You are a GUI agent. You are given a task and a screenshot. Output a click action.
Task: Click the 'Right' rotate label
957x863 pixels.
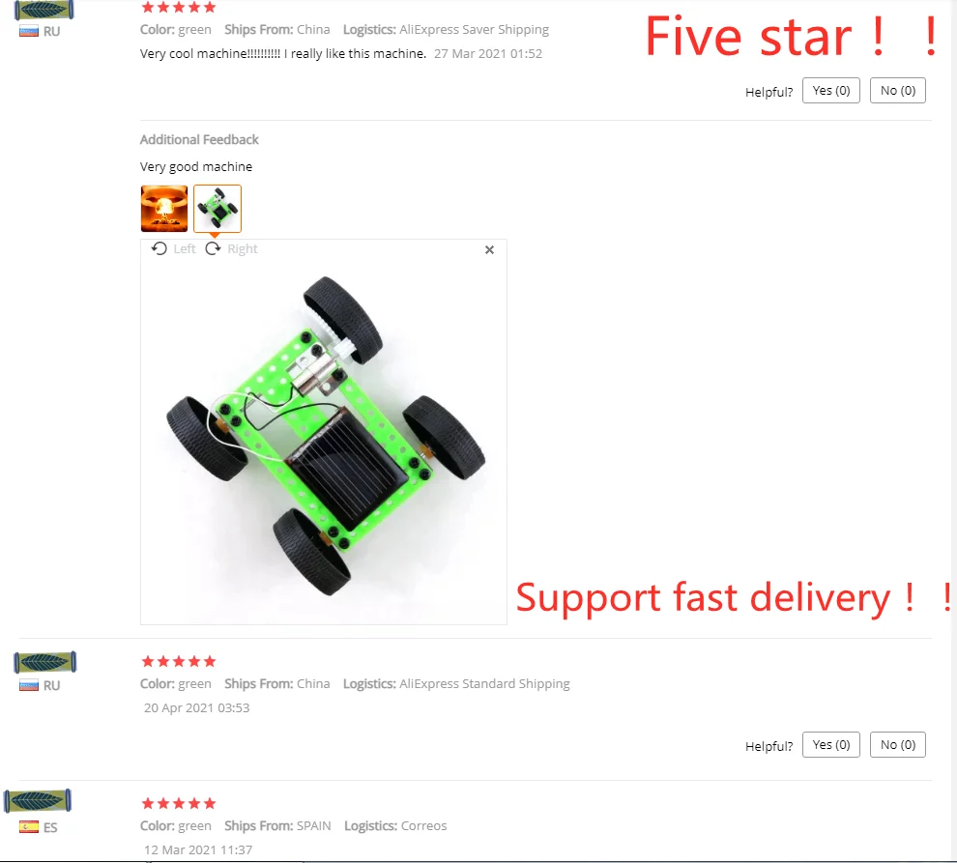(243, 249)
